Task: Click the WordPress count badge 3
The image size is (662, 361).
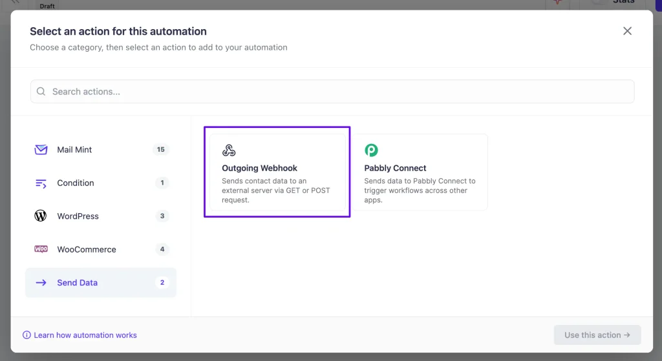Action: click(162, 216)
